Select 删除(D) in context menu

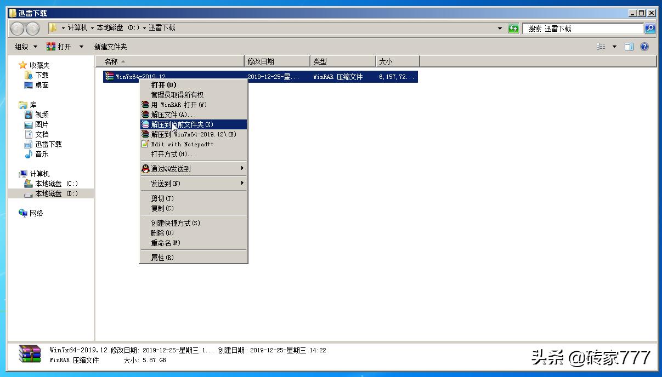point(193,233)
